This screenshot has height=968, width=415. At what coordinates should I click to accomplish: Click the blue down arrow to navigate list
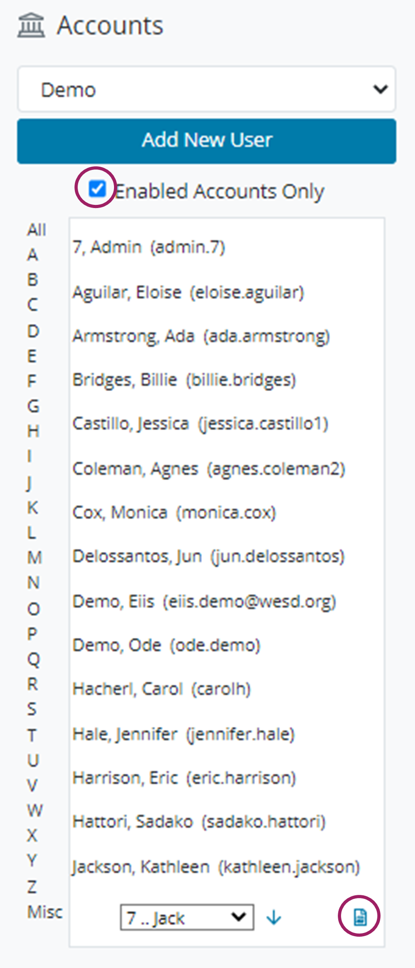[273, 917]
